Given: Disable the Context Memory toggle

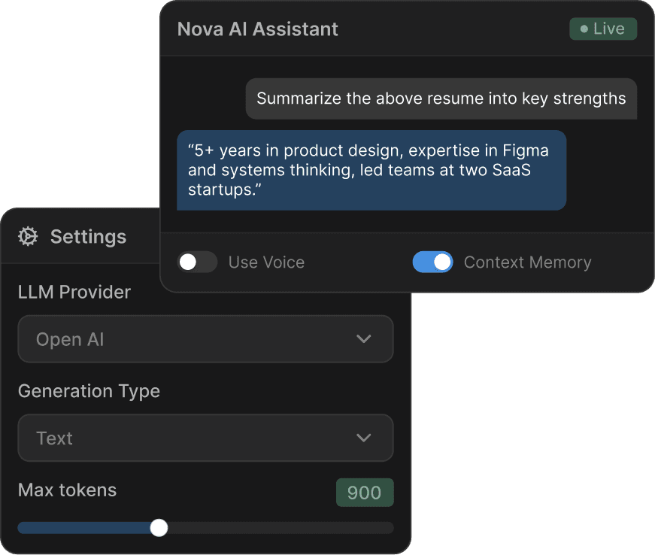Looking at the screenshot, I should [432, 262].
